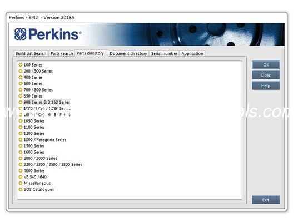Go to the Serial number tab
The width and height of the screenshot is (298, 222).
coord(164,53)
